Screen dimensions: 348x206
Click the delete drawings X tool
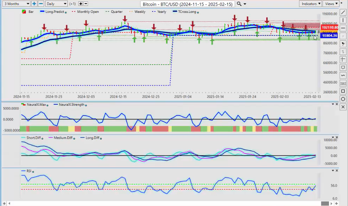point(343,107)
